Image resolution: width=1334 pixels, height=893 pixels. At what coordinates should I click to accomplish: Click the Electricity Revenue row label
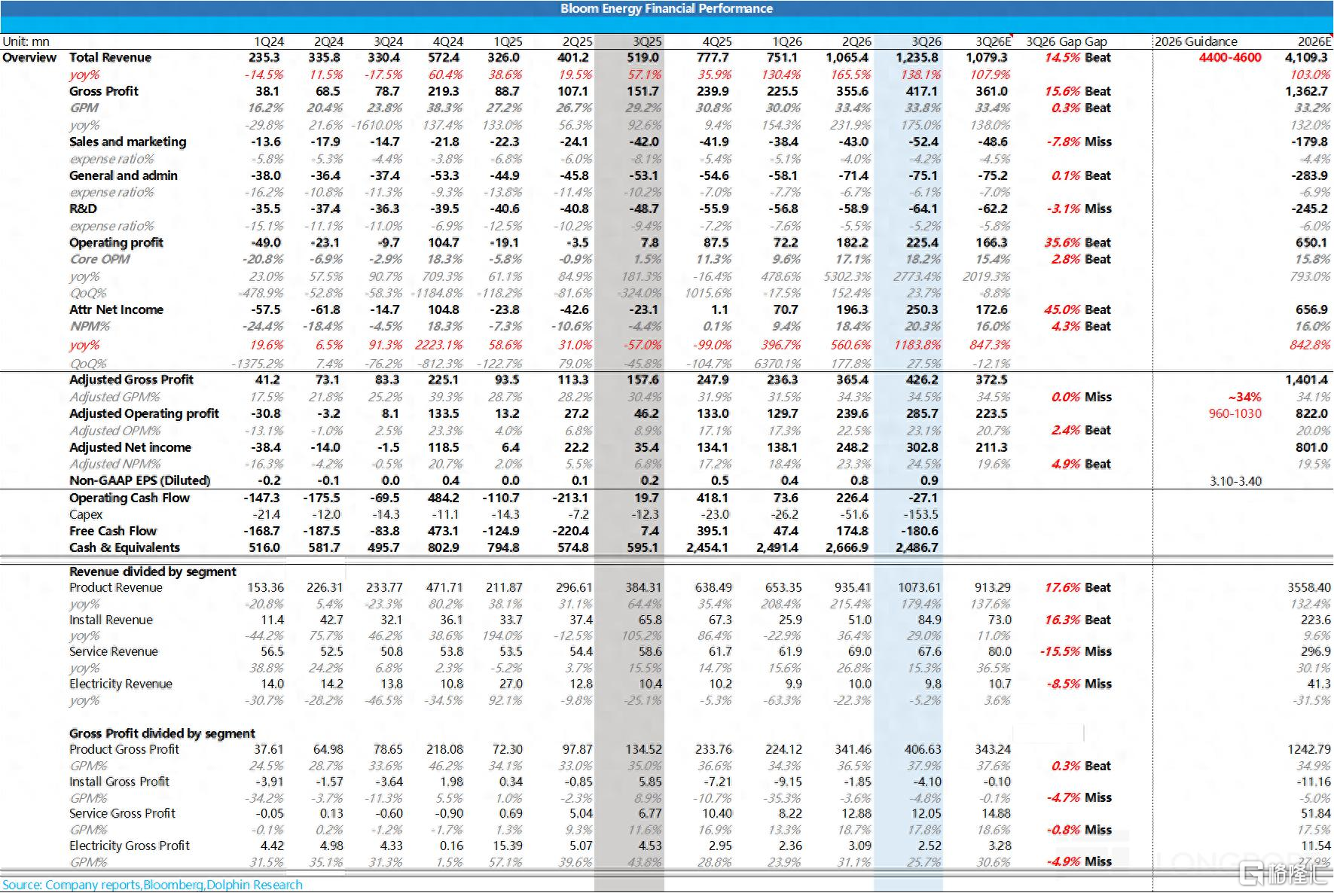tap(121, 684)
